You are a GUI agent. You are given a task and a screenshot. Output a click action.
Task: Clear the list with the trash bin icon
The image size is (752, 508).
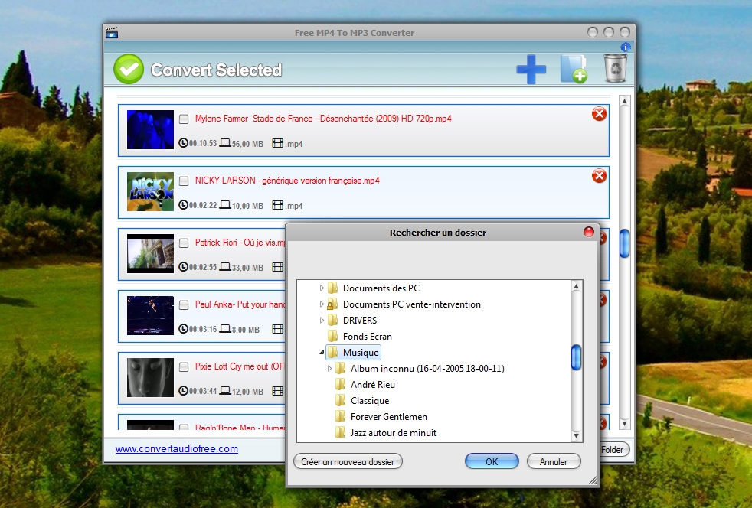point(616,68)
